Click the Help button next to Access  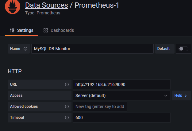point(181,95)
